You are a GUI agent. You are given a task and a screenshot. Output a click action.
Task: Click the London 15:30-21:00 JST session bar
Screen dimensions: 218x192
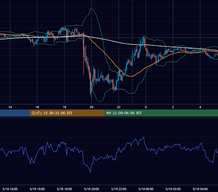67,113
